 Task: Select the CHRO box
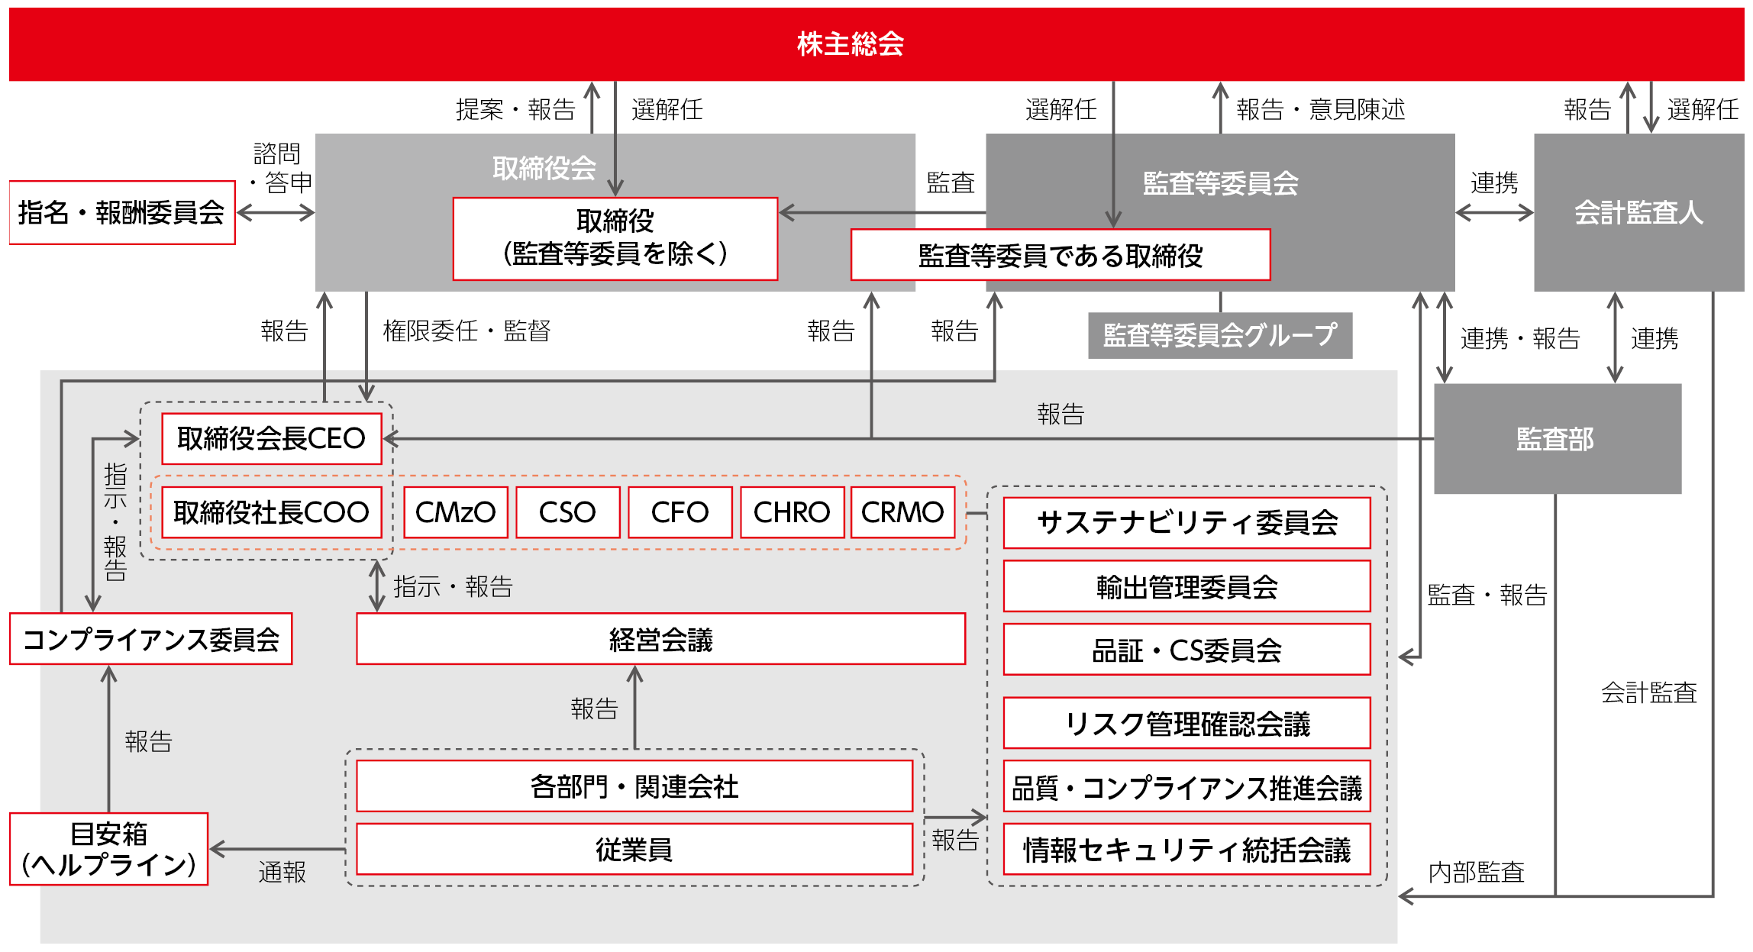coord(791,513)
